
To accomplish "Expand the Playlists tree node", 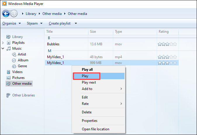I will point(3,43).
